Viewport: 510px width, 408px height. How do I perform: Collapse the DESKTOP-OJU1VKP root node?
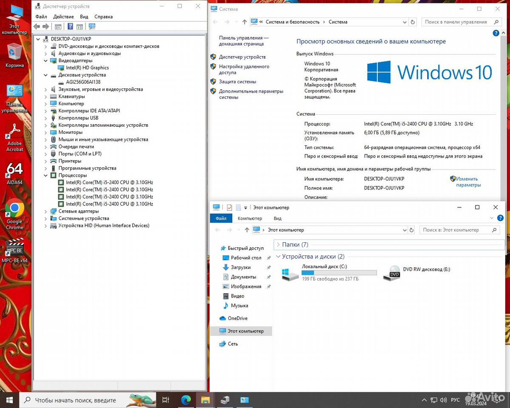pyautogui.click(x=39, y=39)
